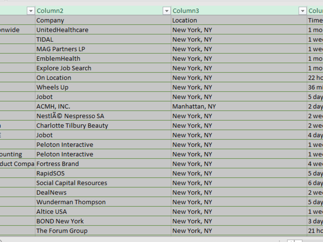Image resolution: width=323 pixels, height=242 pixels.
Task: Select the BOND New York cell
Action: 103,221
